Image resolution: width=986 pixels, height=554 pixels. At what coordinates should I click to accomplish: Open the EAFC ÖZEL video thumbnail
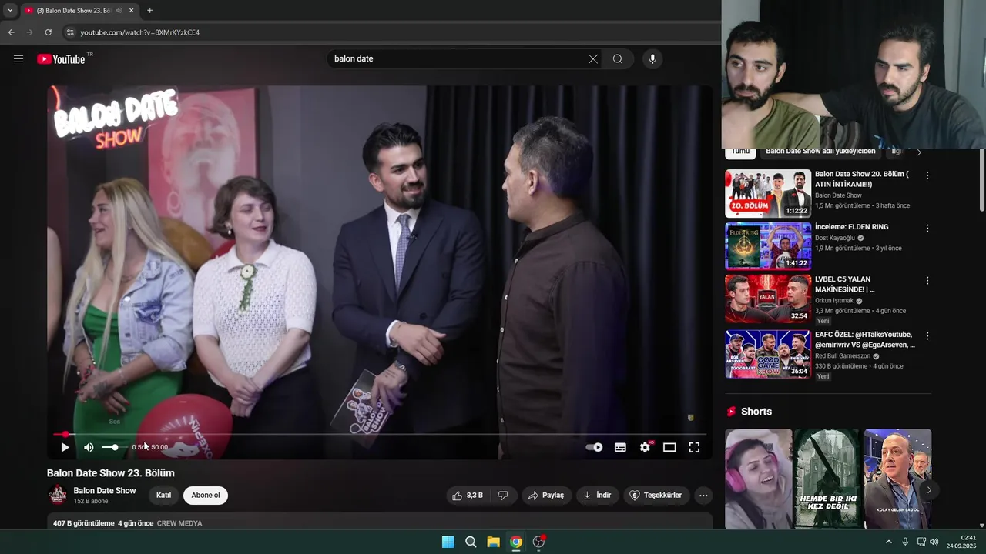coord(768,354)
